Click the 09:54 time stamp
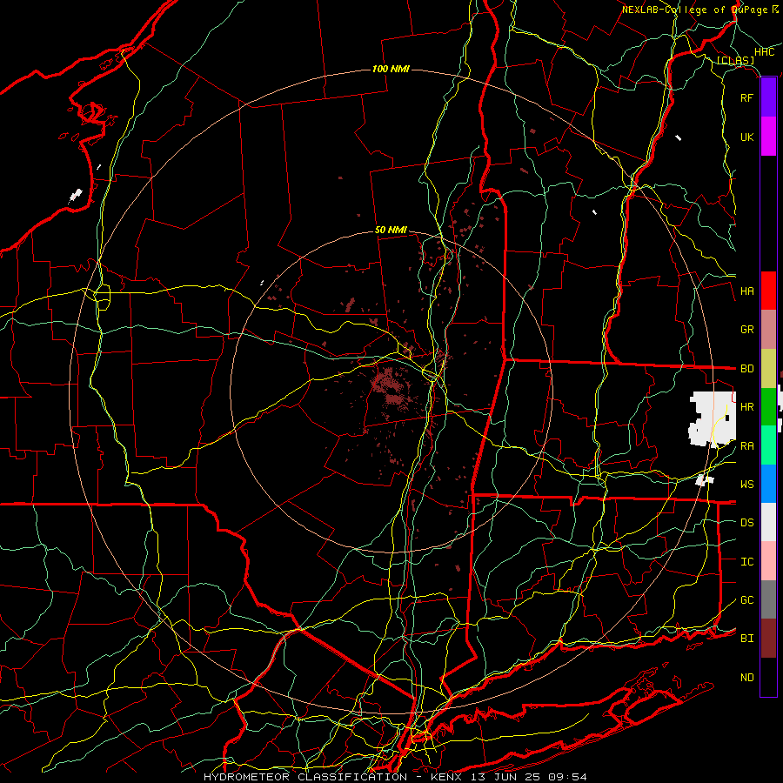 coord(566,777)
